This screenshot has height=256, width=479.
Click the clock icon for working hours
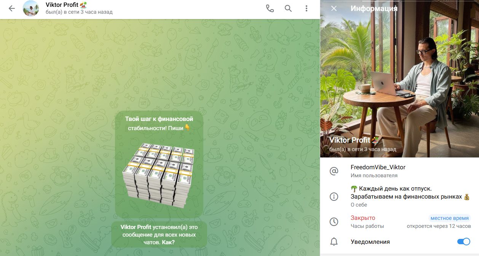[334, 222]
